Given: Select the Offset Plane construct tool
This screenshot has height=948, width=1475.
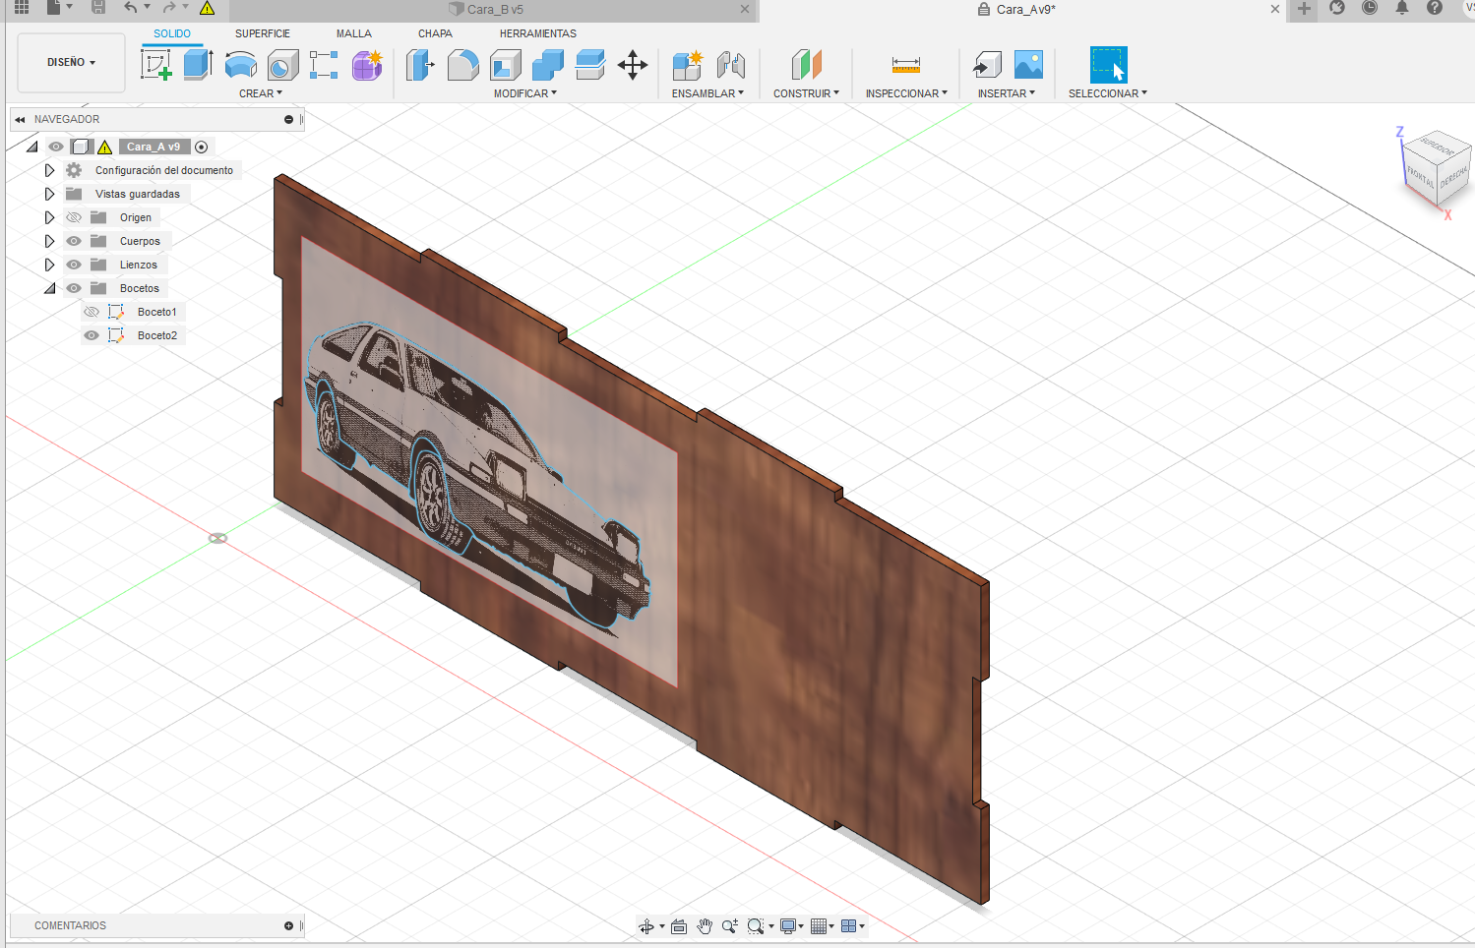Looking at the screenshot, I should click(x=806, y=65).
